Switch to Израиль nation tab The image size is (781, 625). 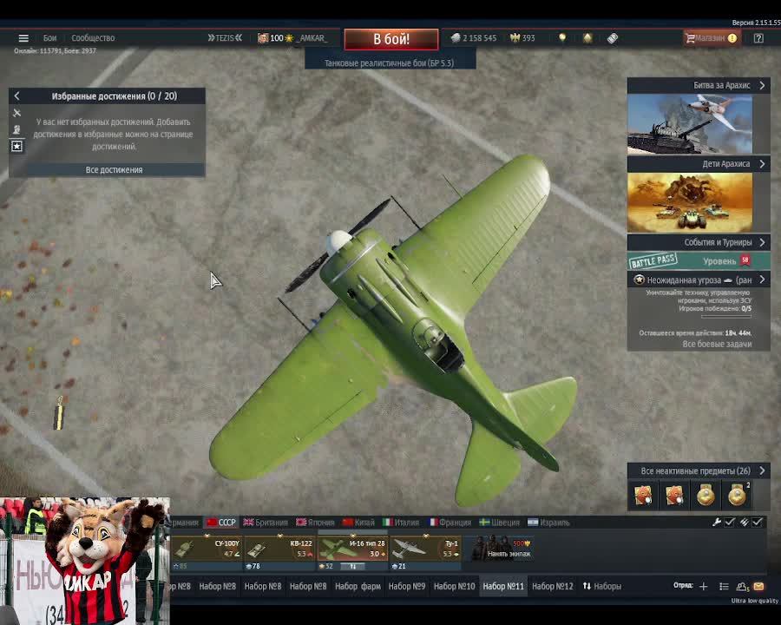pos(548,523)
